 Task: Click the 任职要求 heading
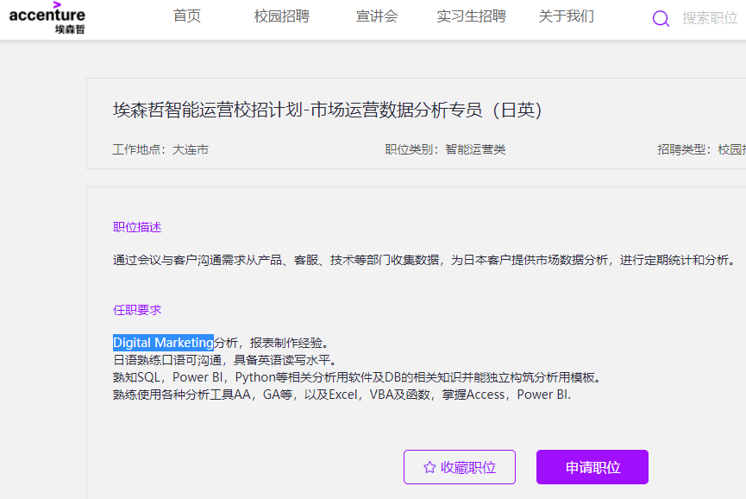click(137, 310)
